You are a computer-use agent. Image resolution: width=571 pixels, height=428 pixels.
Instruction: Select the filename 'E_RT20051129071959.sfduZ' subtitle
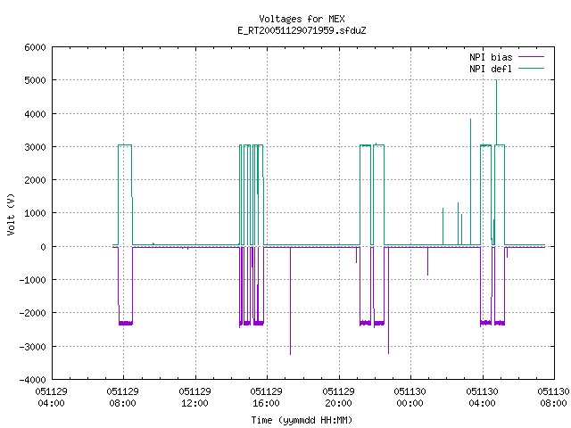pyautogui.click(x=302, y=30)
